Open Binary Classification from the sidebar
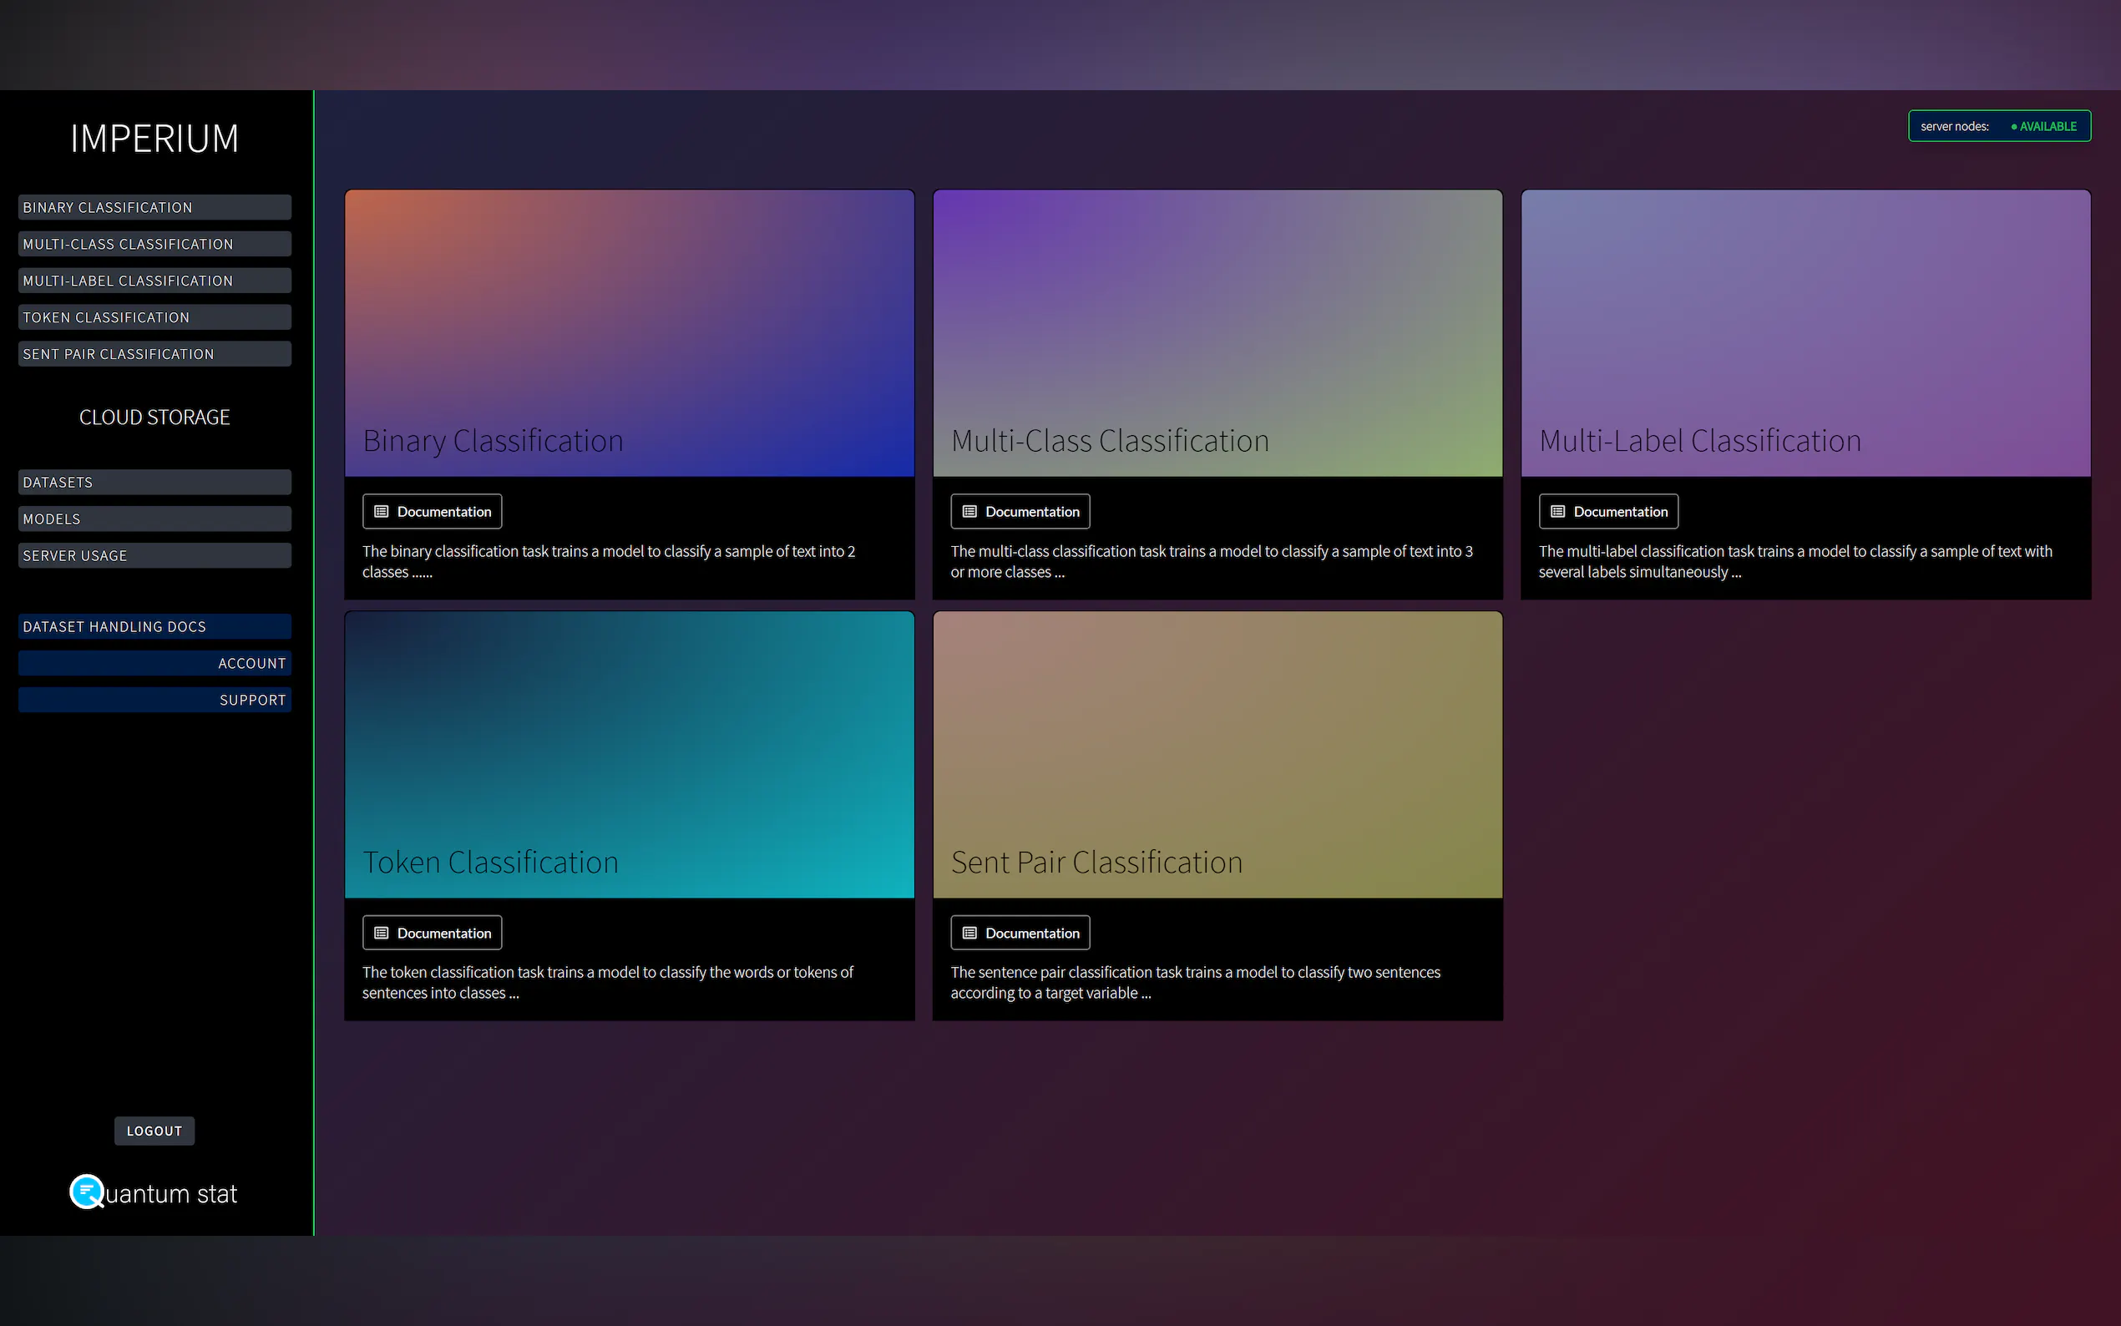 click(x=154, y=207)
